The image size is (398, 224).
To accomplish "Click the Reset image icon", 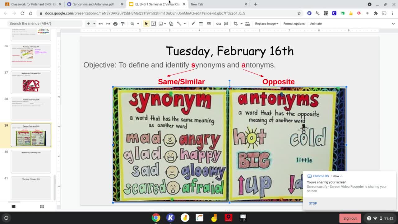I will tap(248, 24).
